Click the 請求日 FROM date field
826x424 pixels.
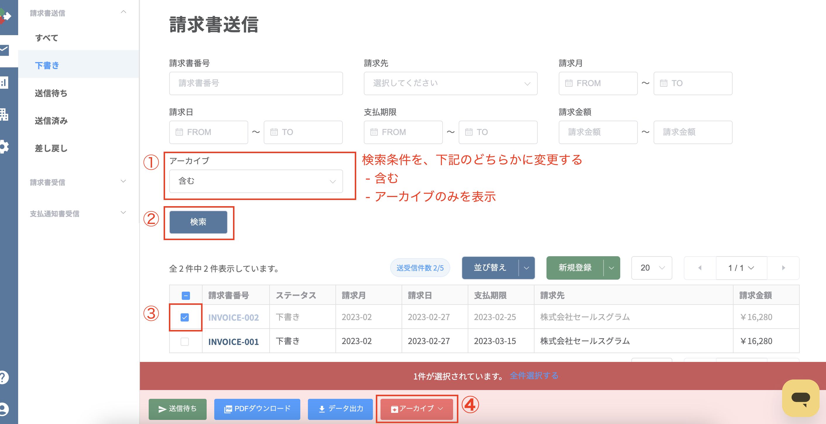[x=208, y=132]
